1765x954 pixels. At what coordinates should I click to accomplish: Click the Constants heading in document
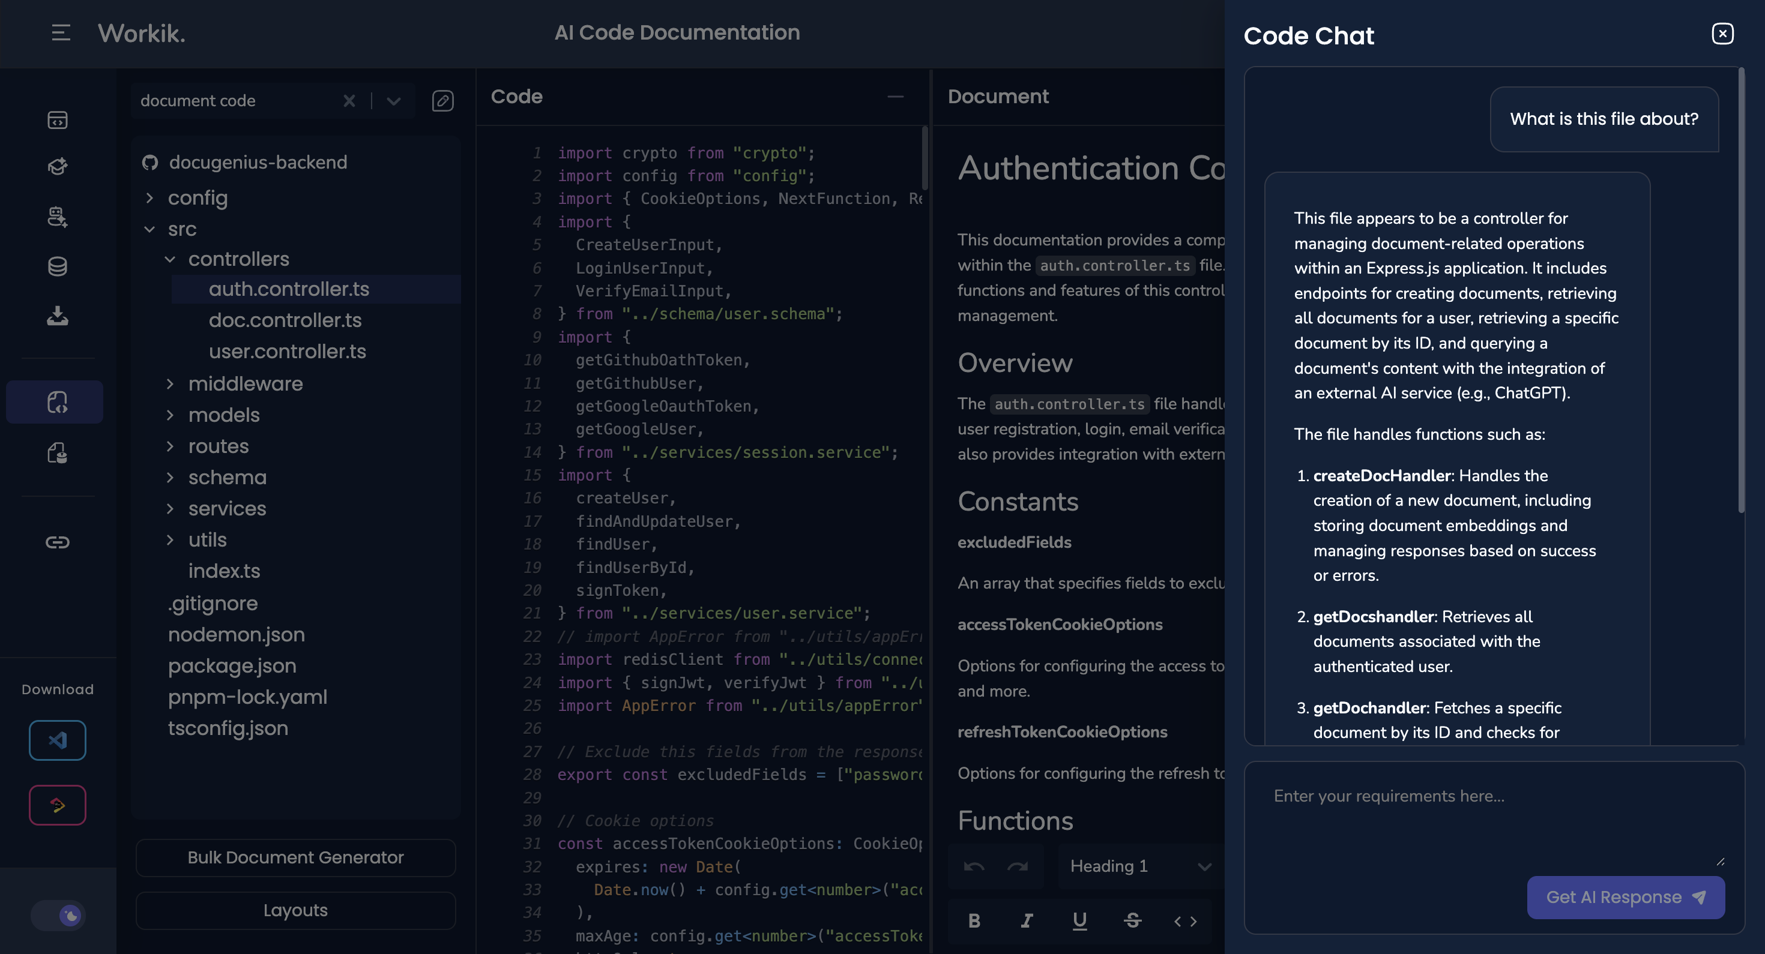1018,502
